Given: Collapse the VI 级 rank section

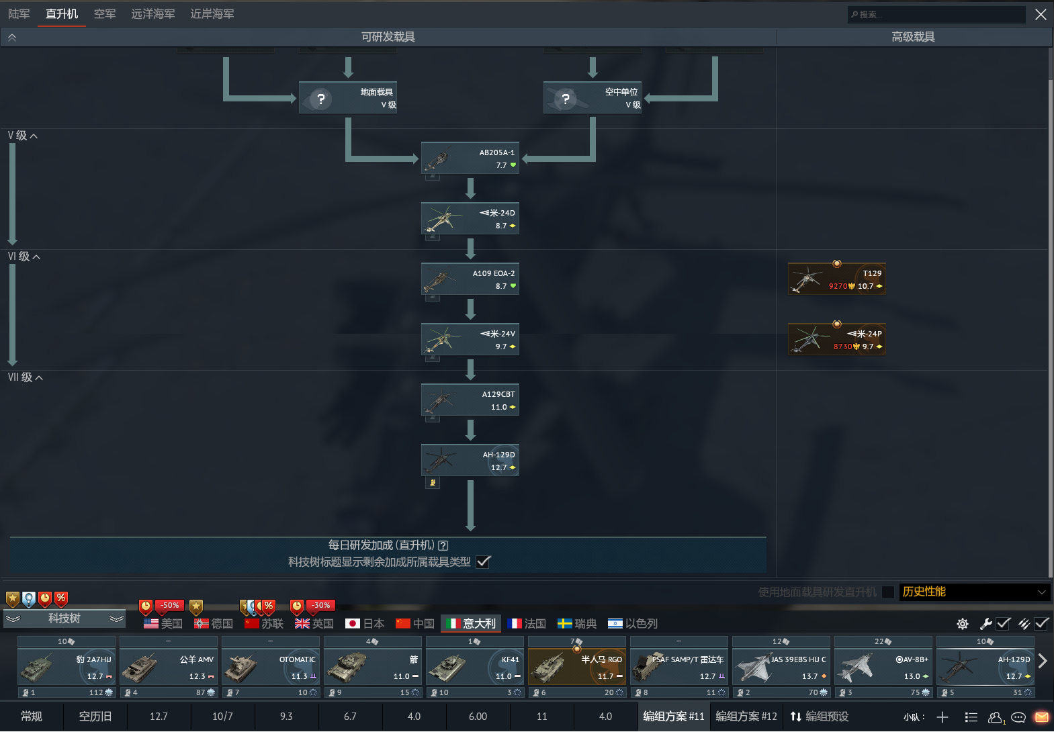Looking at the screenshot, I should [24, 257].
